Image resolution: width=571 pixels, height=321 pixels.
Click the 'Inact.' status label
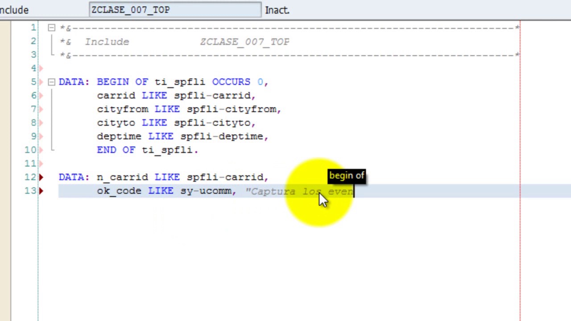point(277,10)
